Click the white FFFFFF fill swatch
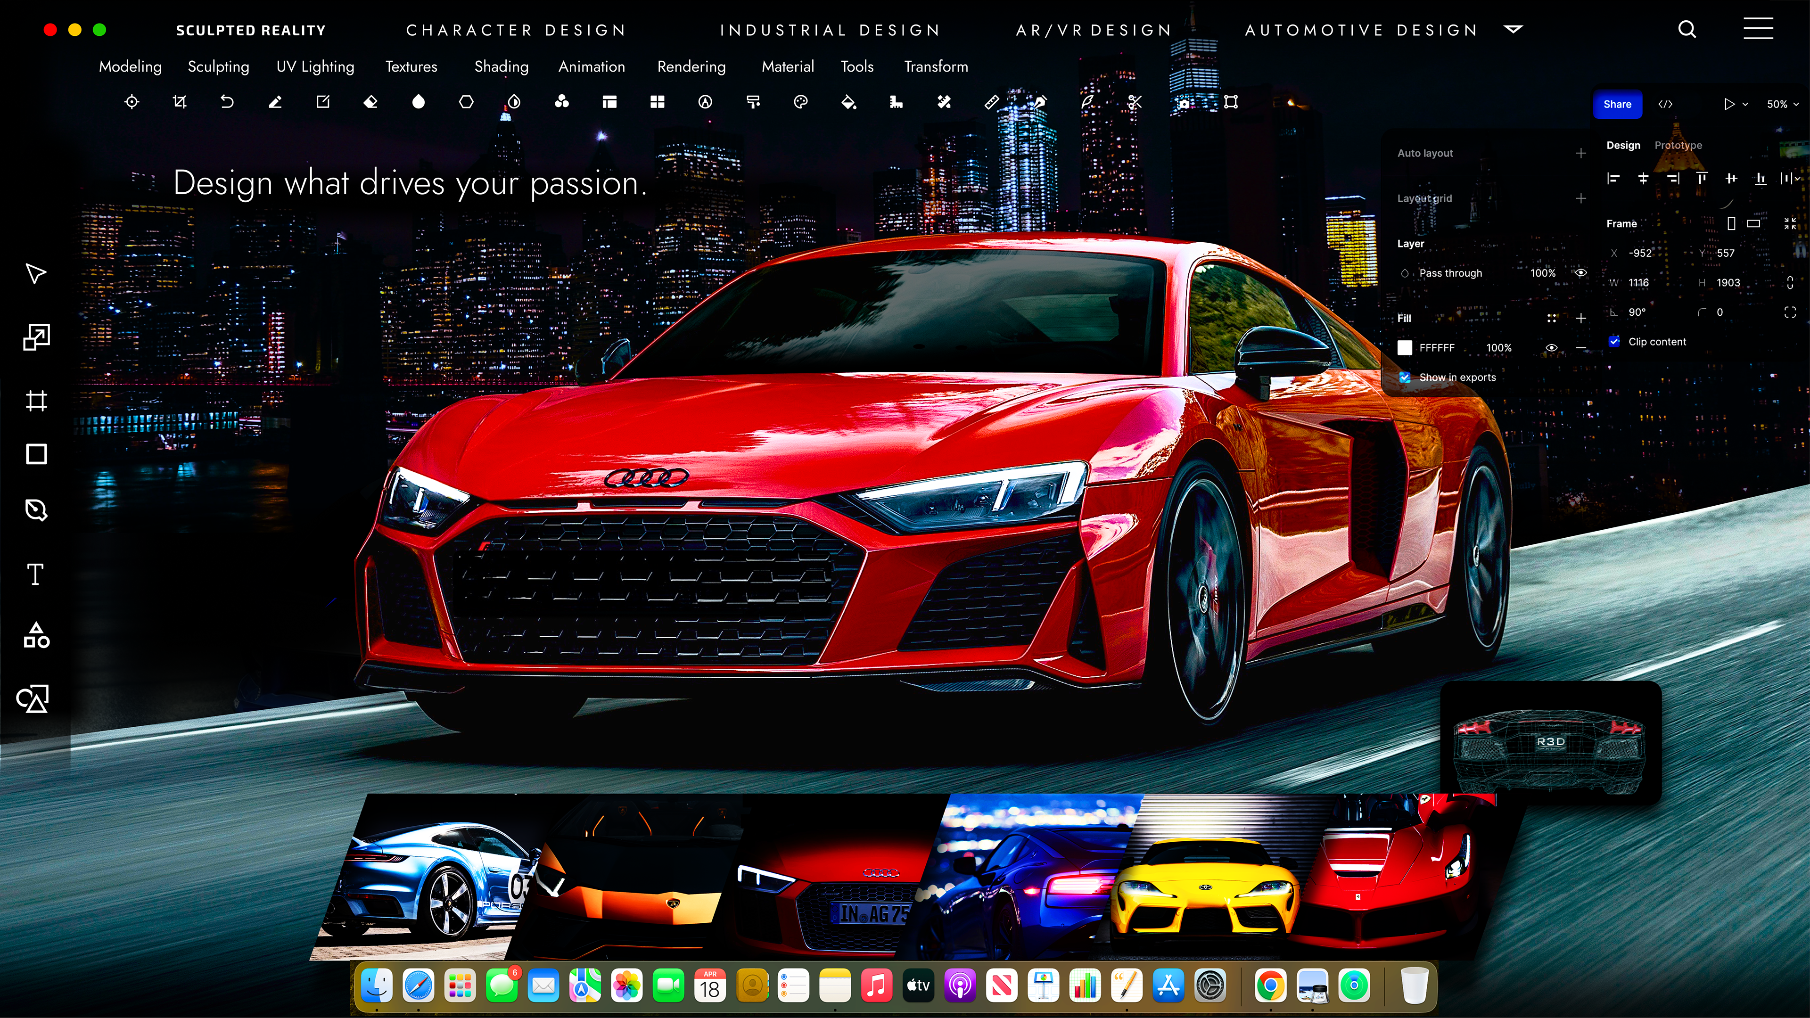Image resolution: width=1810 pixels, height=1018 pixels. coord(1405,348)
